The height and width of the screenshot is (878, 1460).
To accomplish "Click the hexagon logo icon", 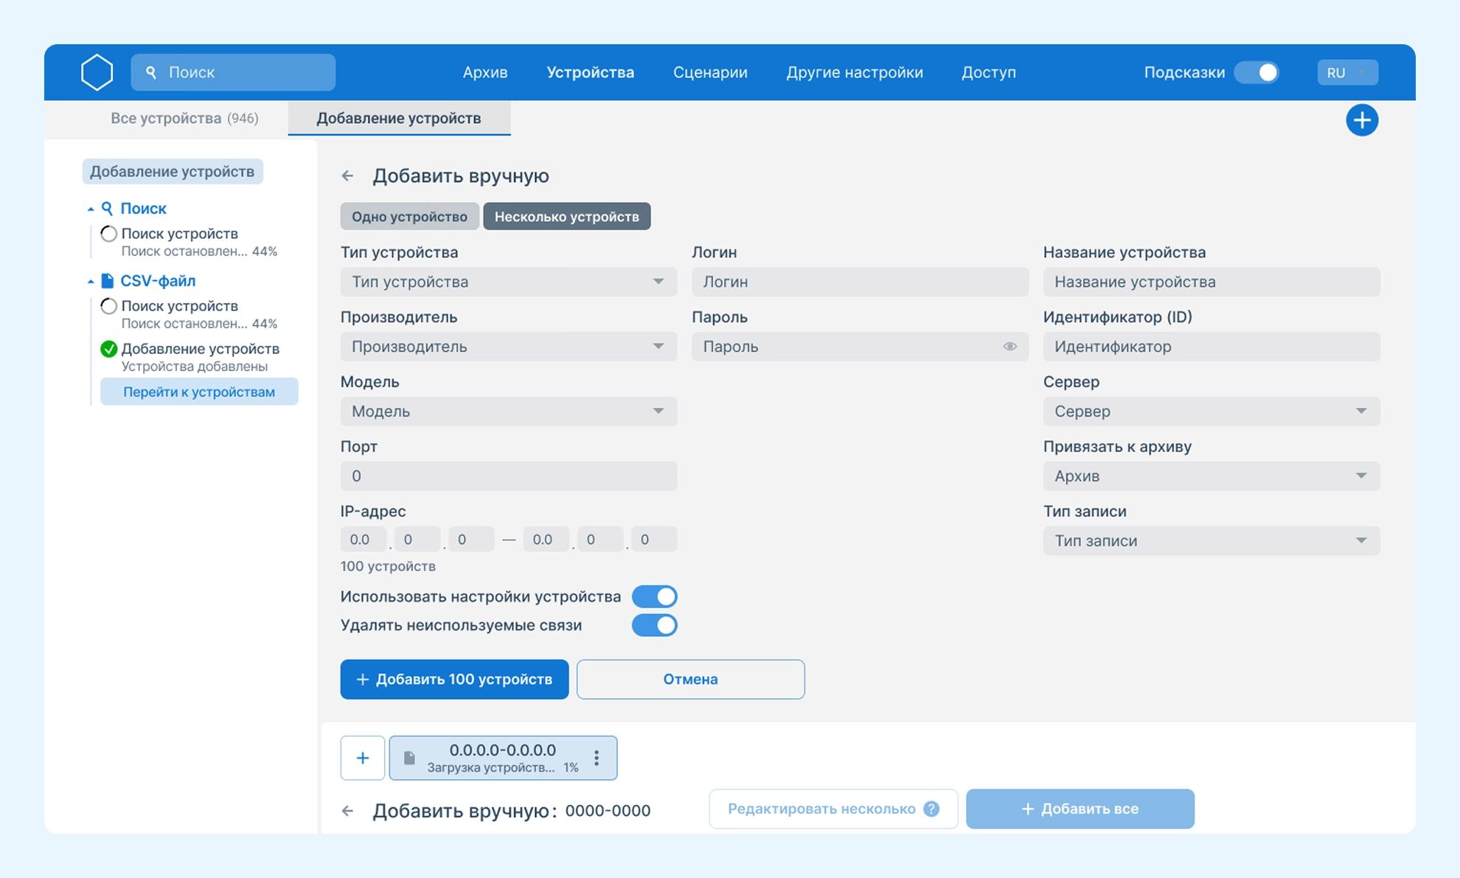I will pos(97,72).
